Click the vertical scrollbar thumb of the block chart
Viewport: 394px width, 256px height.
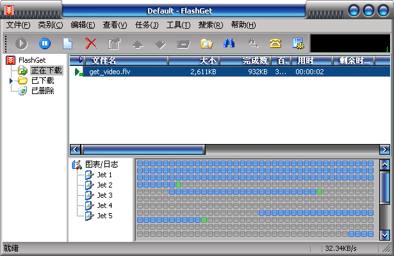click(x=384, y=188)
